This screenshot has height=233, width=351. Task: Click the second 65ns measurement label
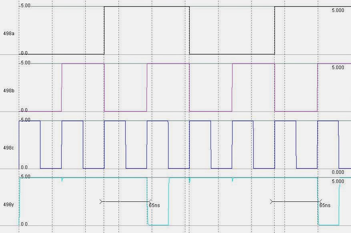click(x=324, y=205)
